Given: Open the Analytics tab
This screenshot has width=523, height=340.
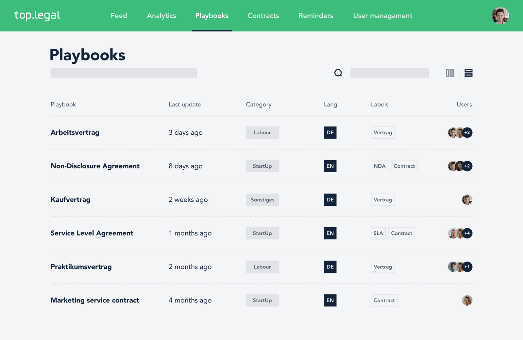Looking at the screenshot, I should click(161, 15).
